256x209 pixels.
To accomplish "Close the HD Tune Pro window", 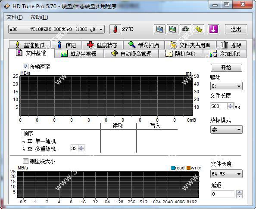I will point(243,5).
